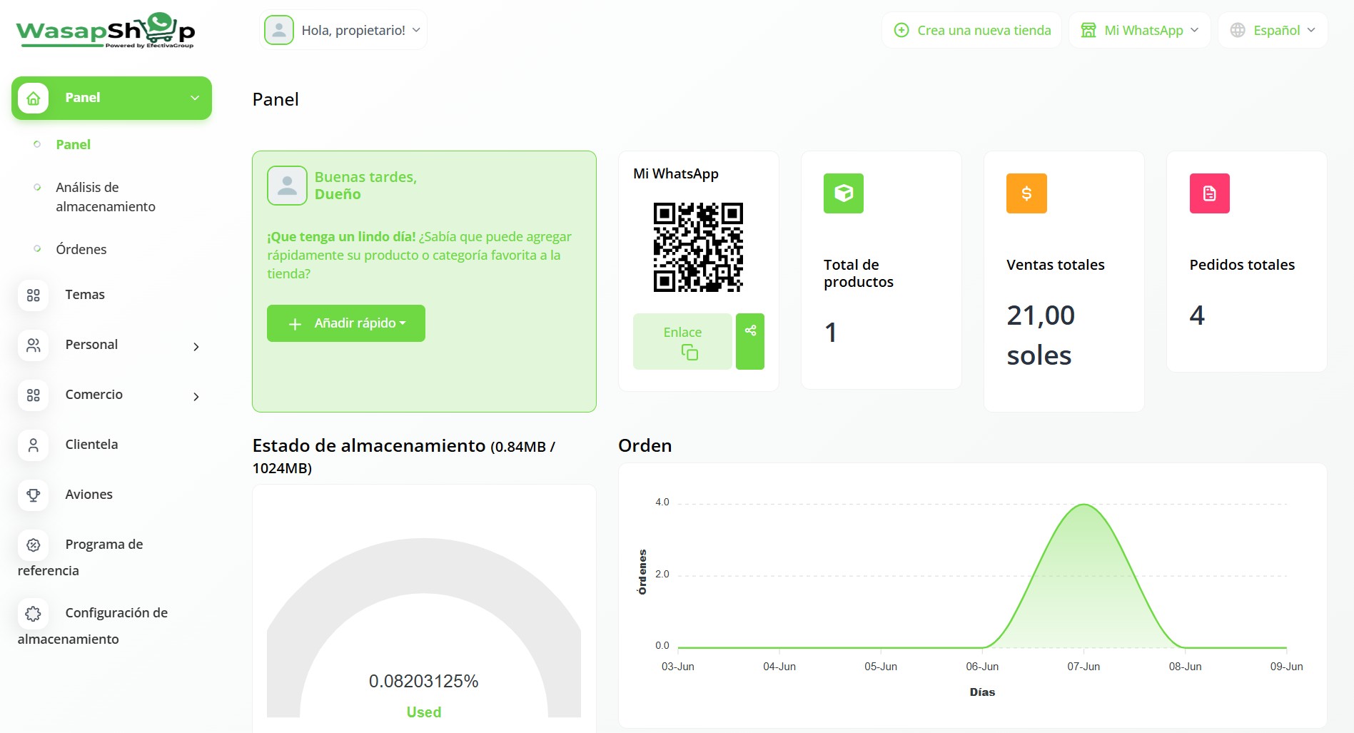Click the orange dollar sales icon

tap(1026, 193)
